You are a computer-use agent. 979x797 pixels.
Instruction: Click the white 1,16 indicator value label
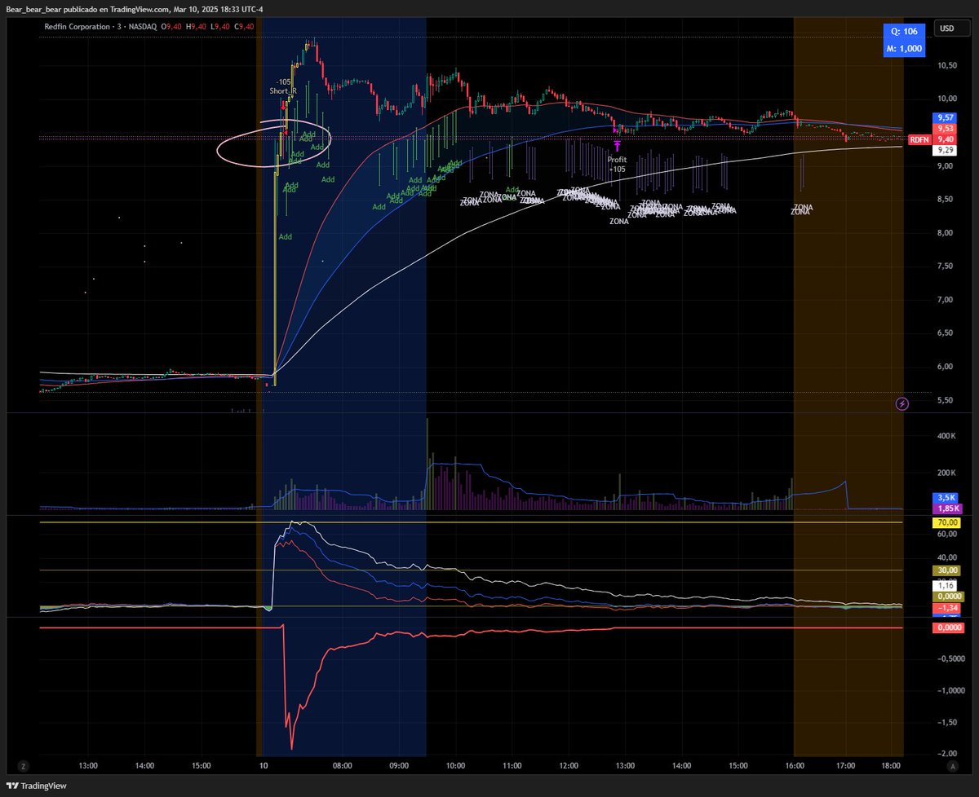tap(946, 585)
